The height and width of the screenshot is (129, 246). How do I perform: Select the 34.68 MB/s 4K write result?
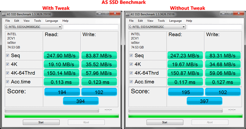(x=223, y=64)
